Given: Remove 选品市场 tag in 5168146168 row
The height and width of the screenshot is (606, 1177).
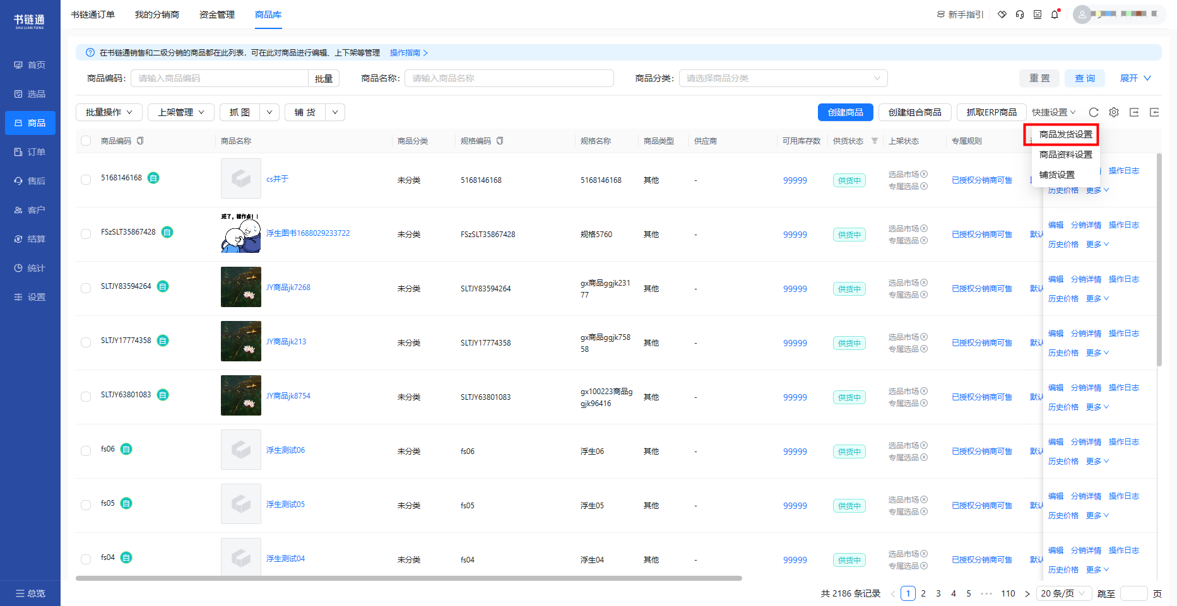Looking at the screenshot, I should (x=924, y=174).
